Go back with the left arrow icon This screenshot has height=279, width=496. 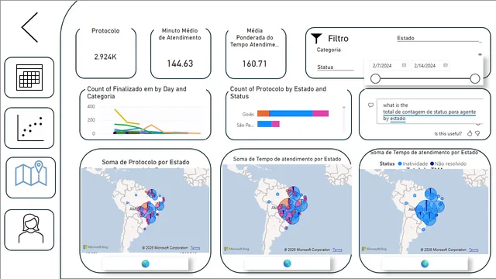click(29, 28)
